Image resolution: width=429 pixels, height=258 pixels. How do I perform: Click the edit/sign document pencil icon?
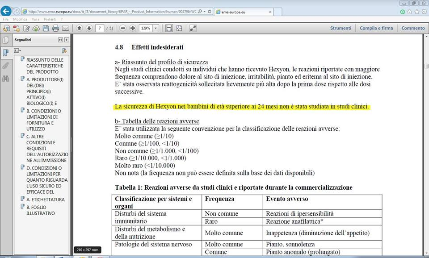click(26, 28)
